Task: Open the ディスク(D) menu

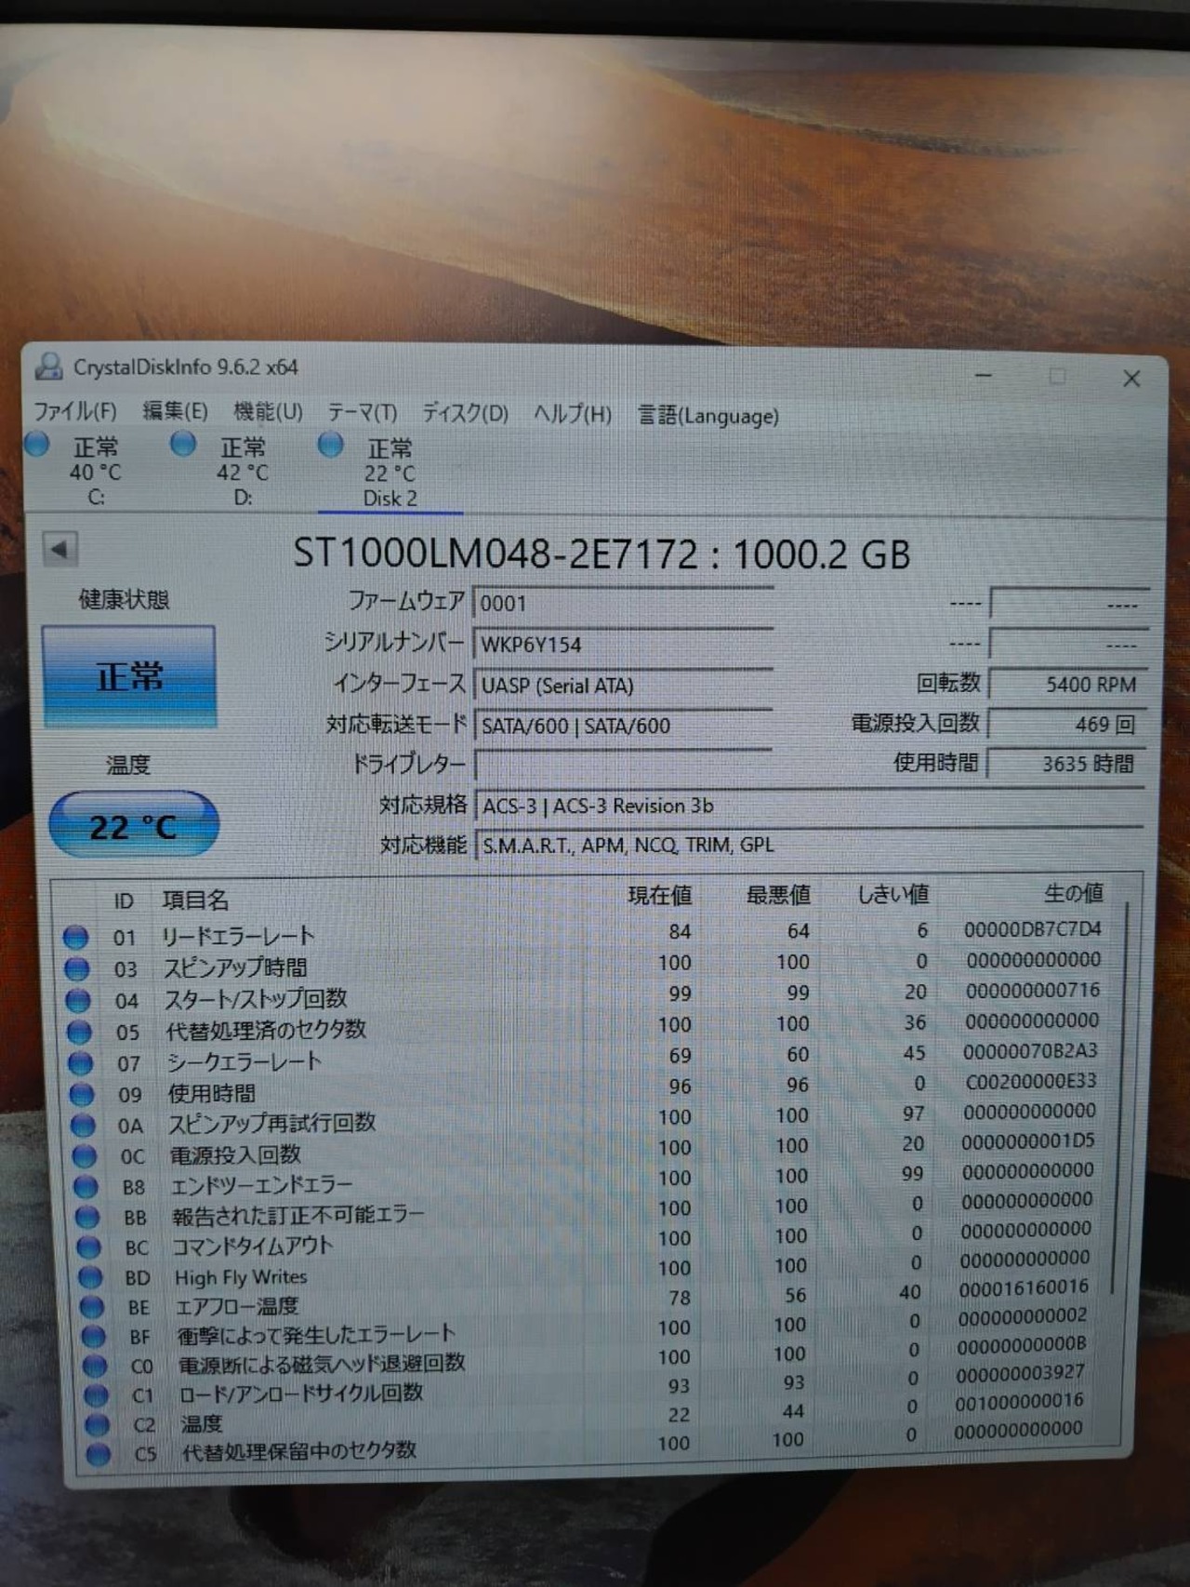Action: 466,413
